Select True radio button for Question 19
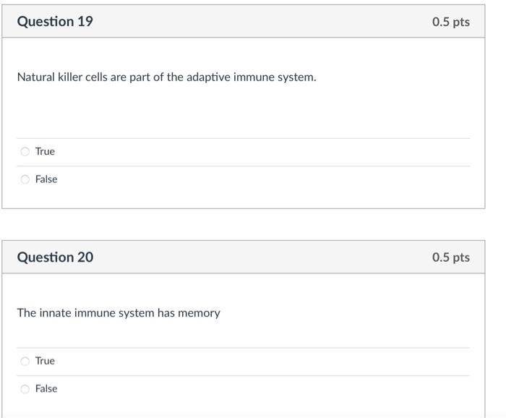The image size is (506, 418). click(x=25, y=152)
